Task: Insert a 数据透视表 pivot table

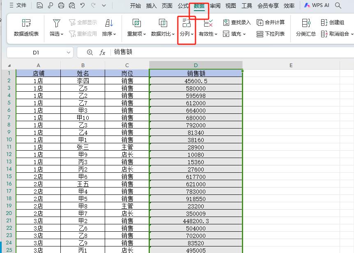Action: [26, 28]
